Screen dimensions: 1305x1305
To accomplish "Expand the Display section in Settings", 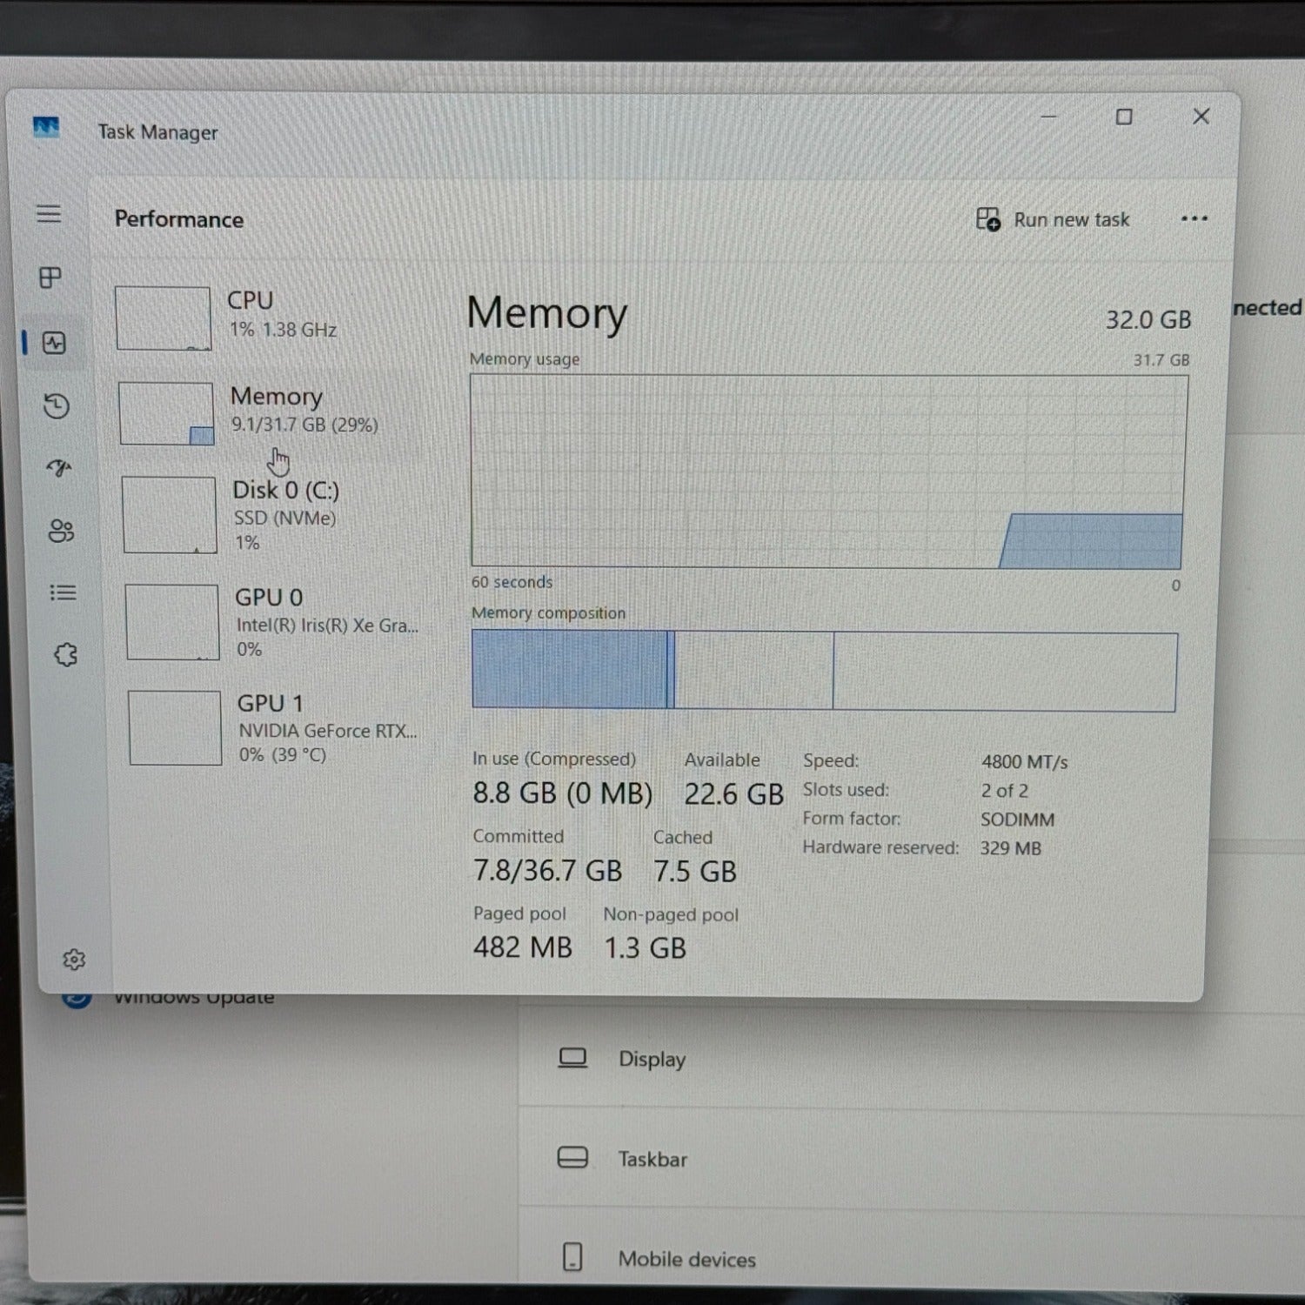I will pos(652,1059).
